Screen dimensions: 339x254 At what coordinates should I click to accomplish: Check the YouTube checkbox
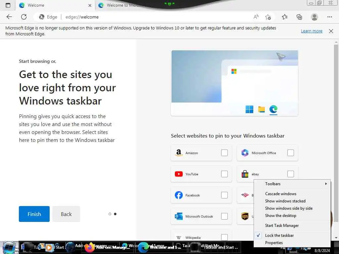(x=224, y=174)
